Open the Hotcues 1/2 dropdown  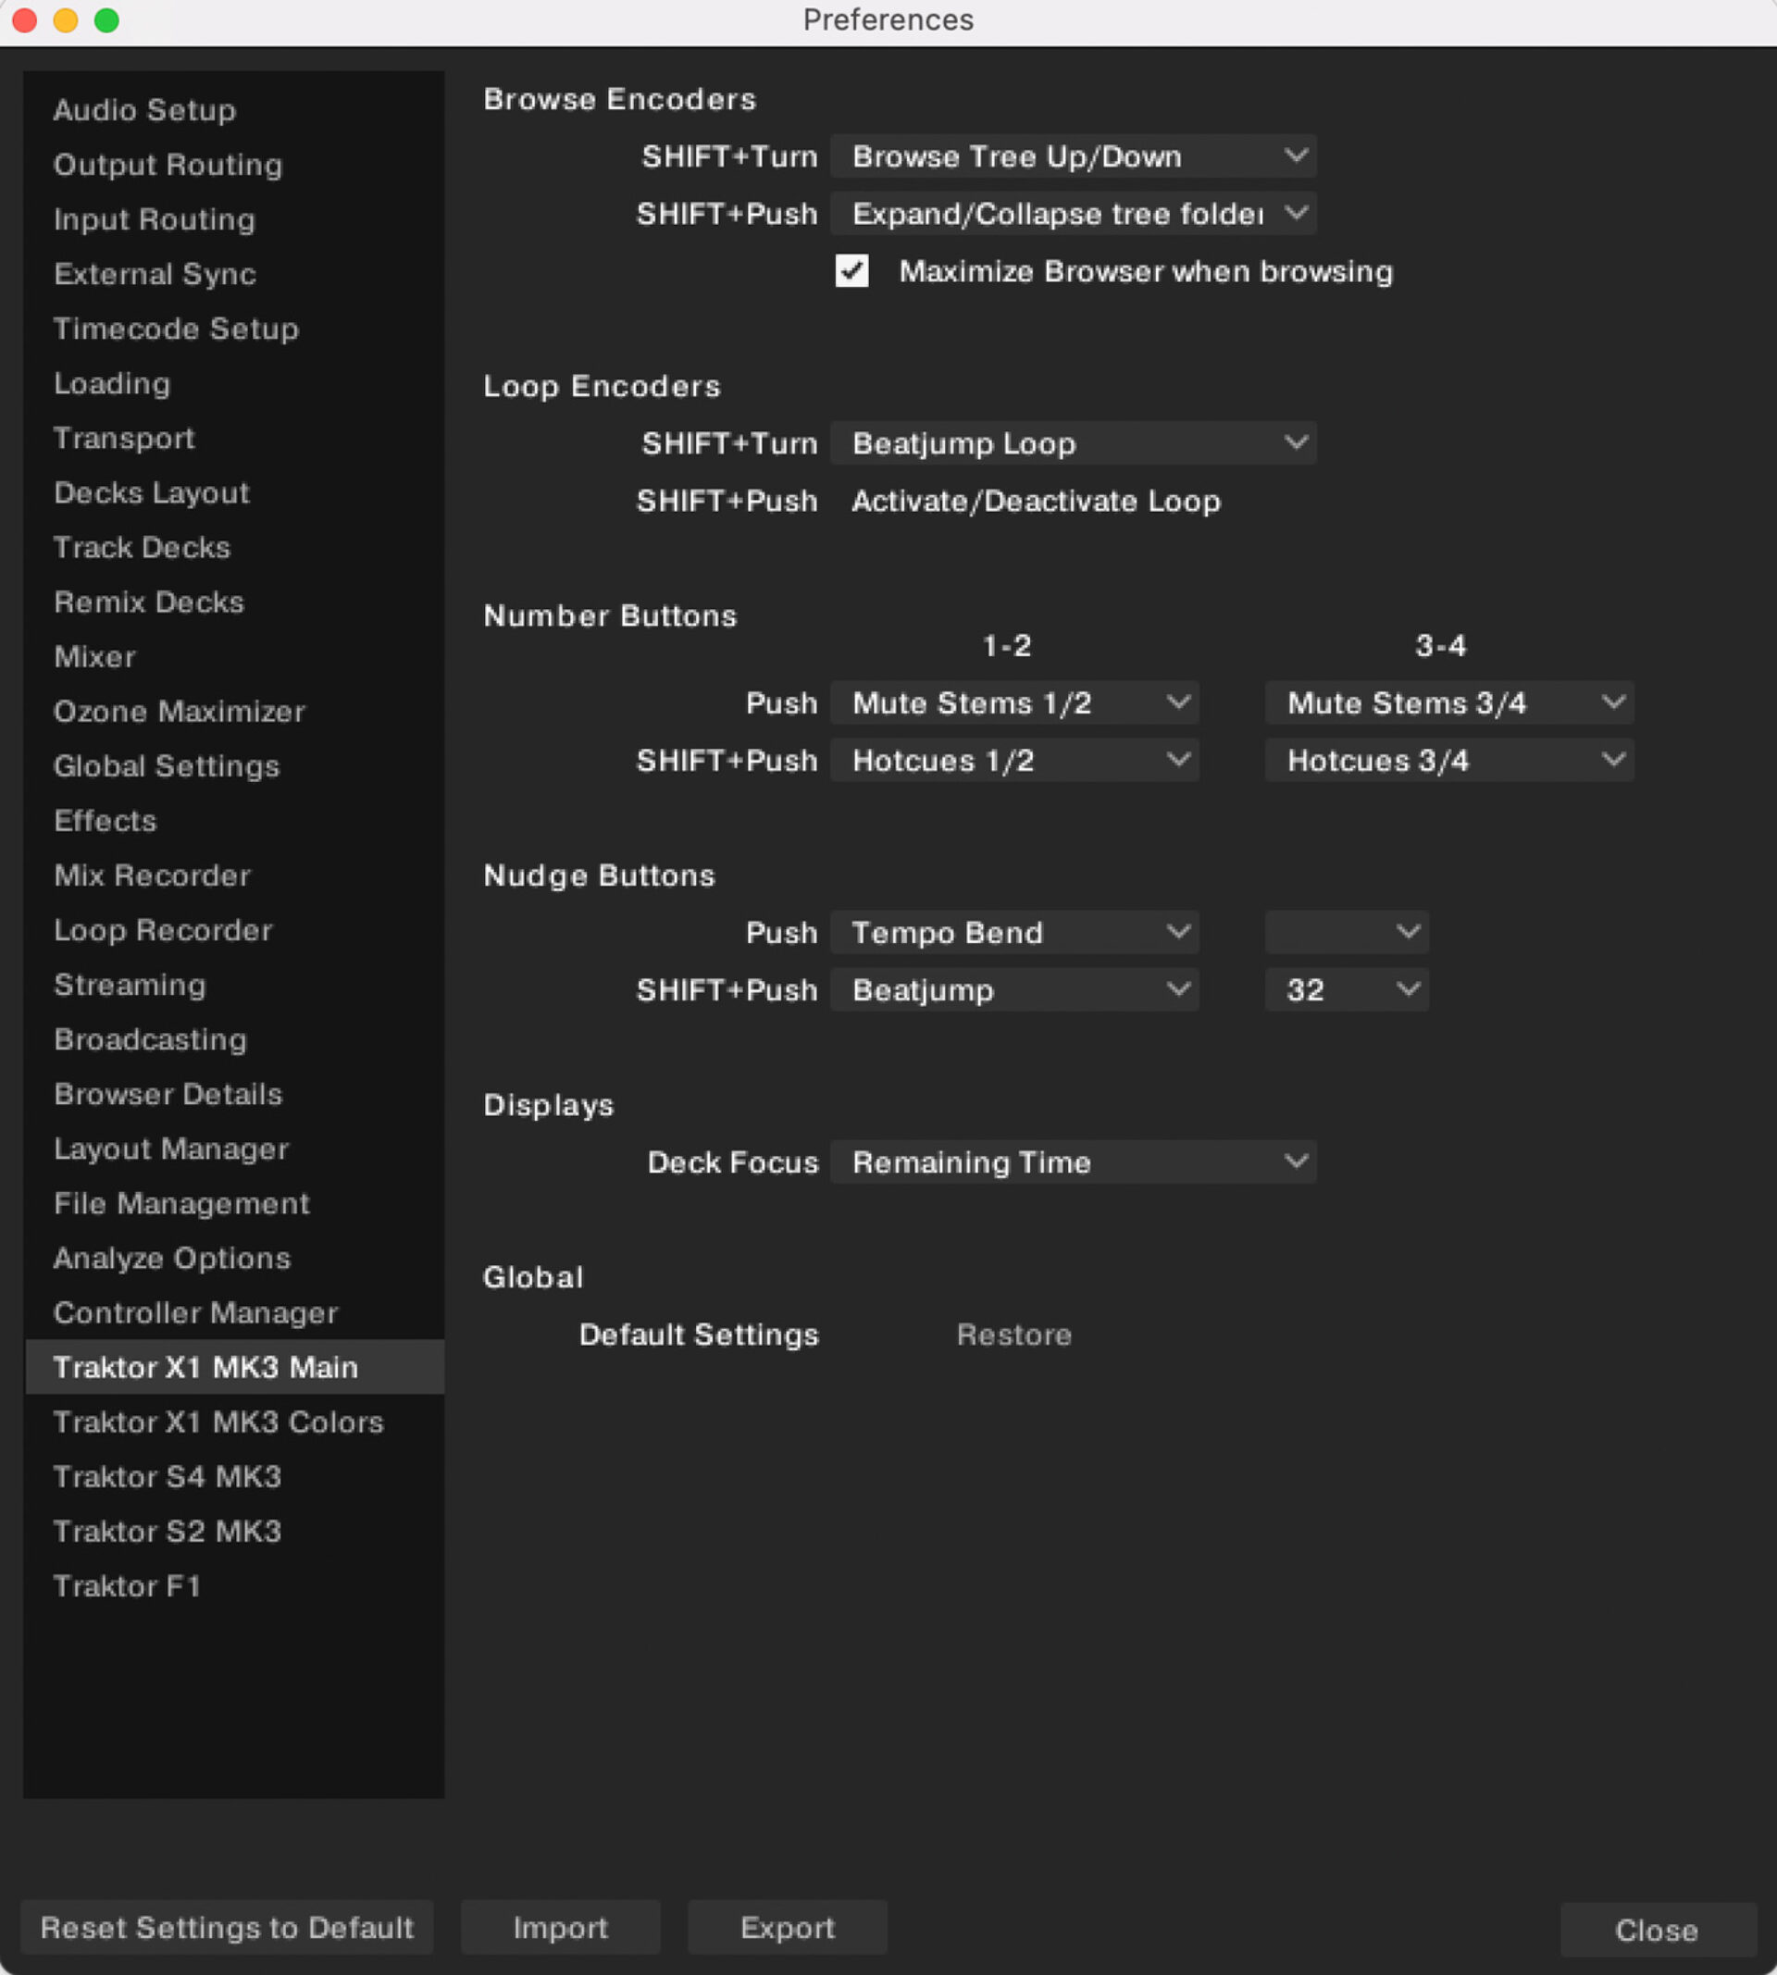tap(1013, 761)
